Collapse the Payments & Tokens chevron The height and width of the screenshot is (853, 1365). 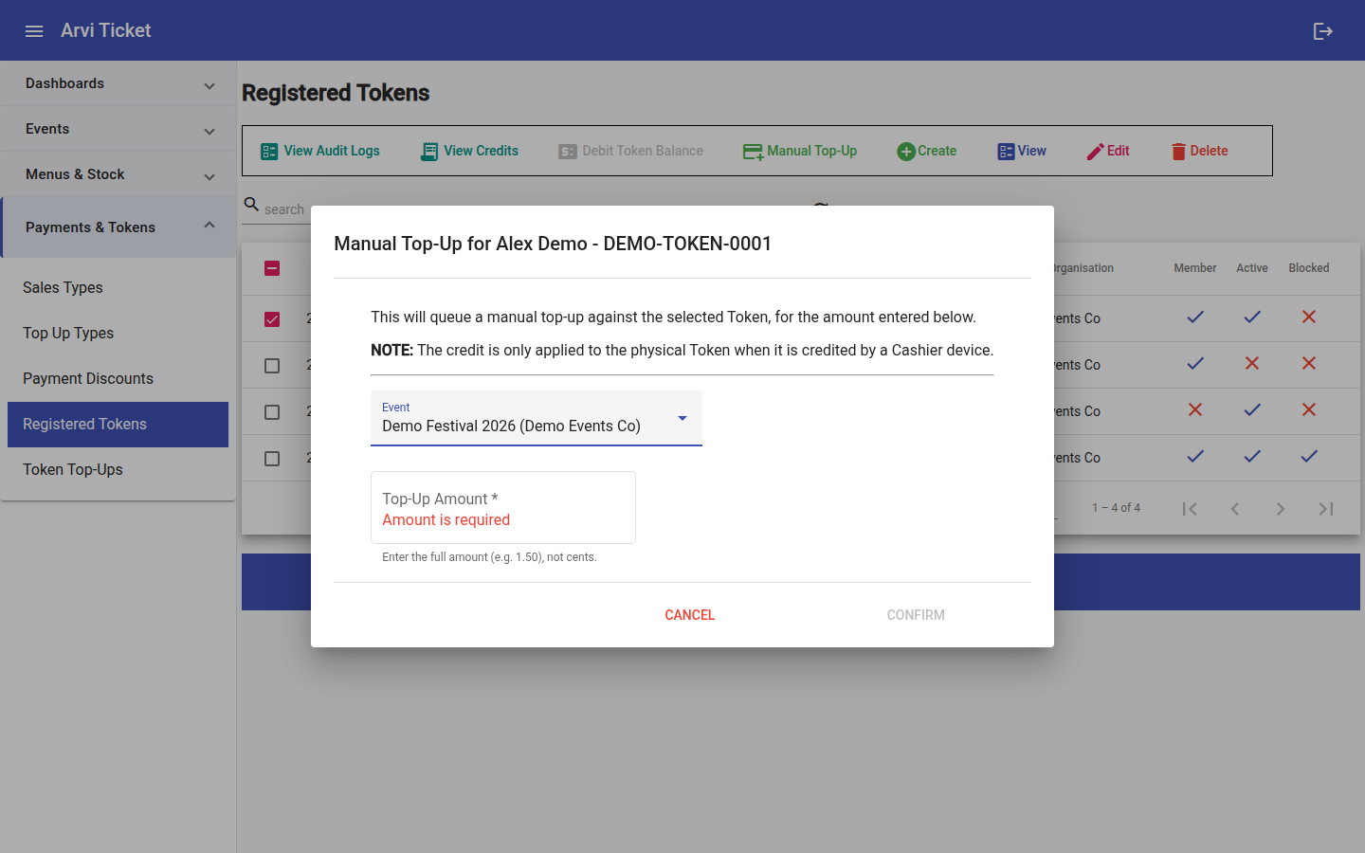pos(209,225)
